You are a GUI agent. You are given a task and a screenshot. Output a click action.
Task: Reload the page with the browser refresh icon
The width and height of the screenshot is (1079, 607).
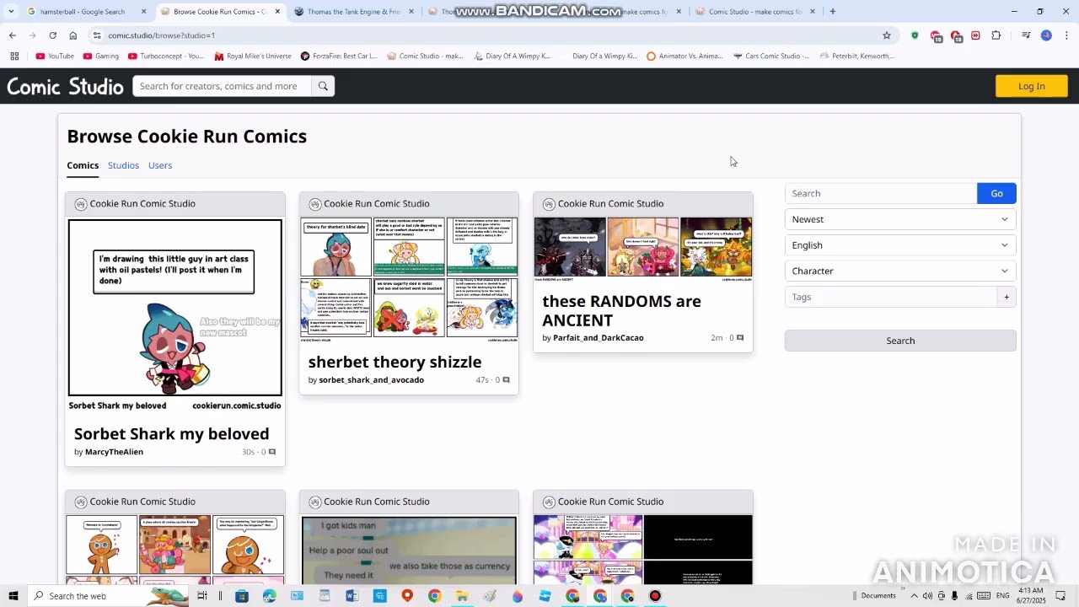(52, 35)
